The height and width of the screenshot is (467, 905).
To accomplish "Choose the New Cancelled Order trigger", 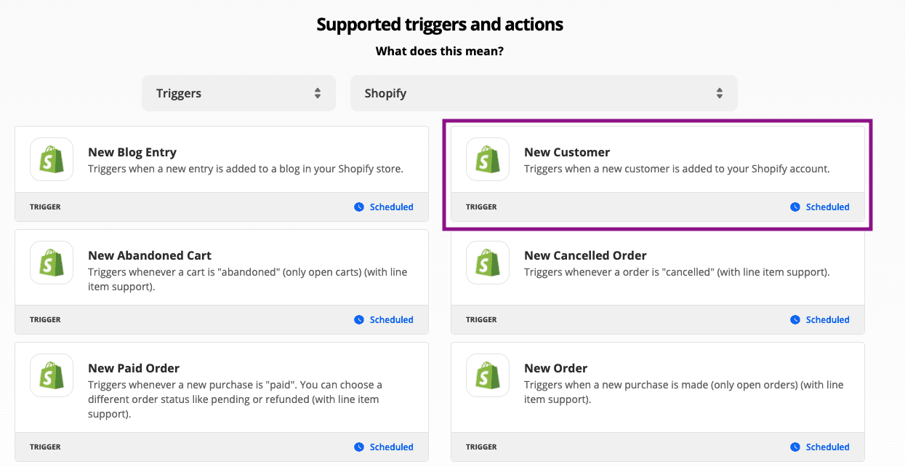I will pyautogui.click(x=585, y=255).
